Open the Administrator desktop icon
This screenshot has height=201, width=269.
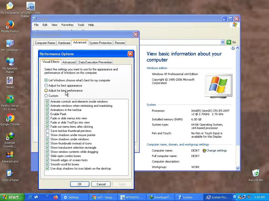(x=10, y=157)
